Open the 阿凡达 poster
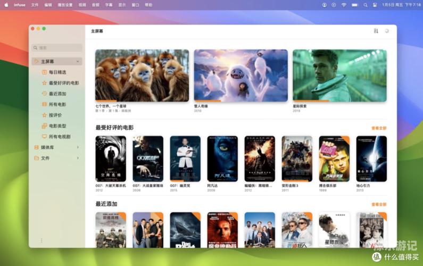Viewport: 423px width, 266px height. tap(222, 159)
